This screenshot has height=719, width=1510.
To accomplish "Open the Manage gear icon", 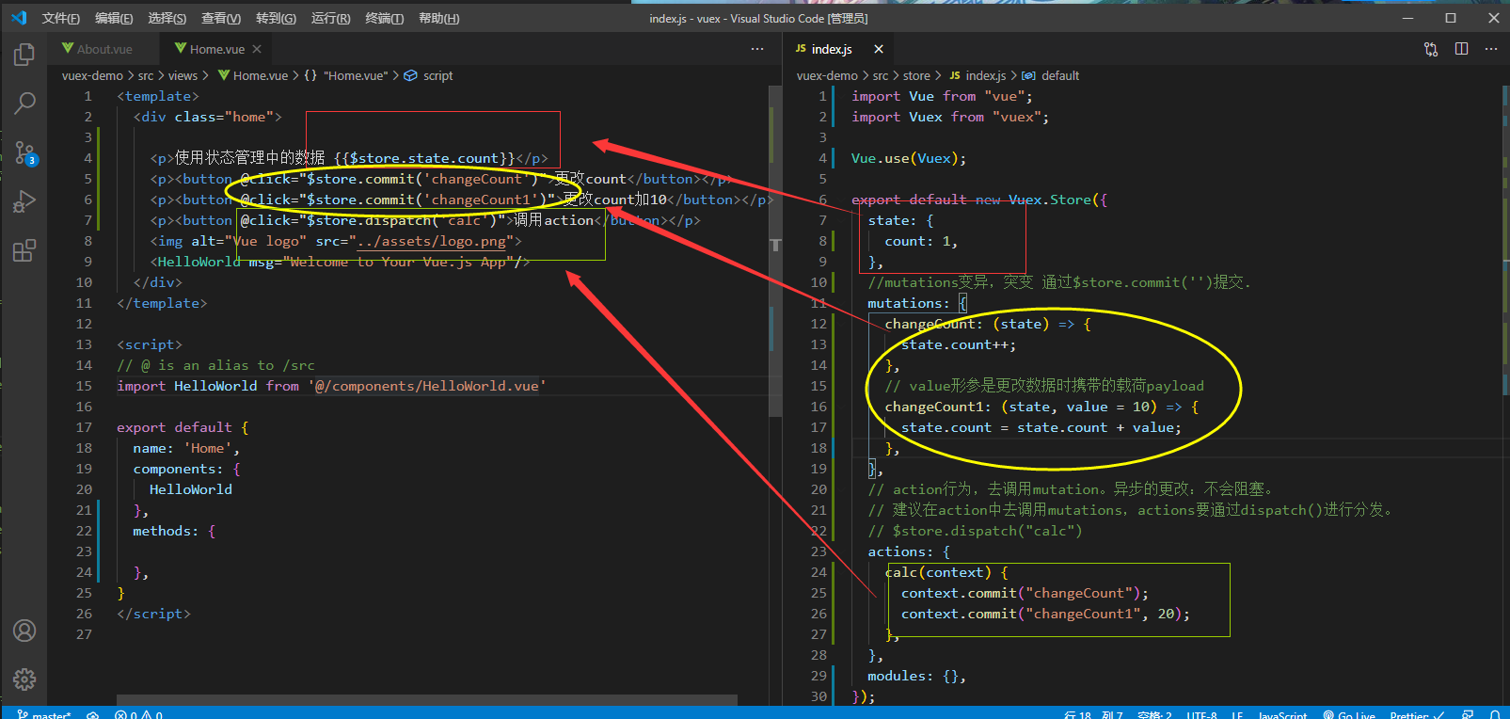I will tap(24, 679).
